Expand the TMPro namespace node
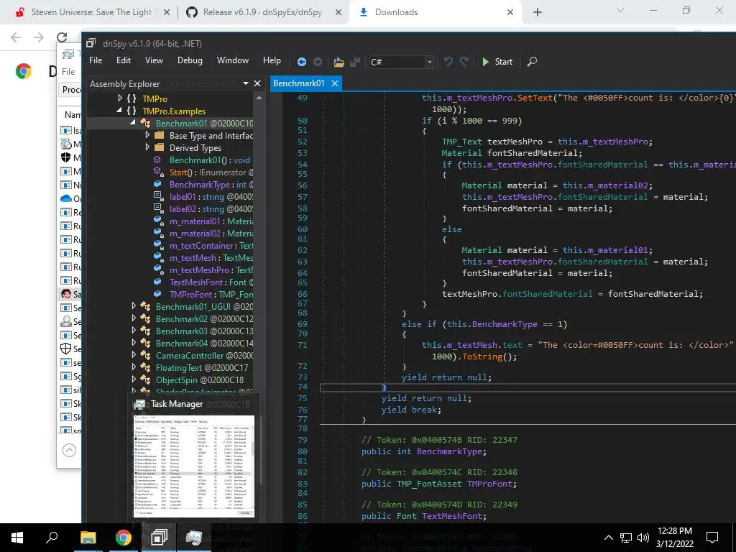 point(120,98)
